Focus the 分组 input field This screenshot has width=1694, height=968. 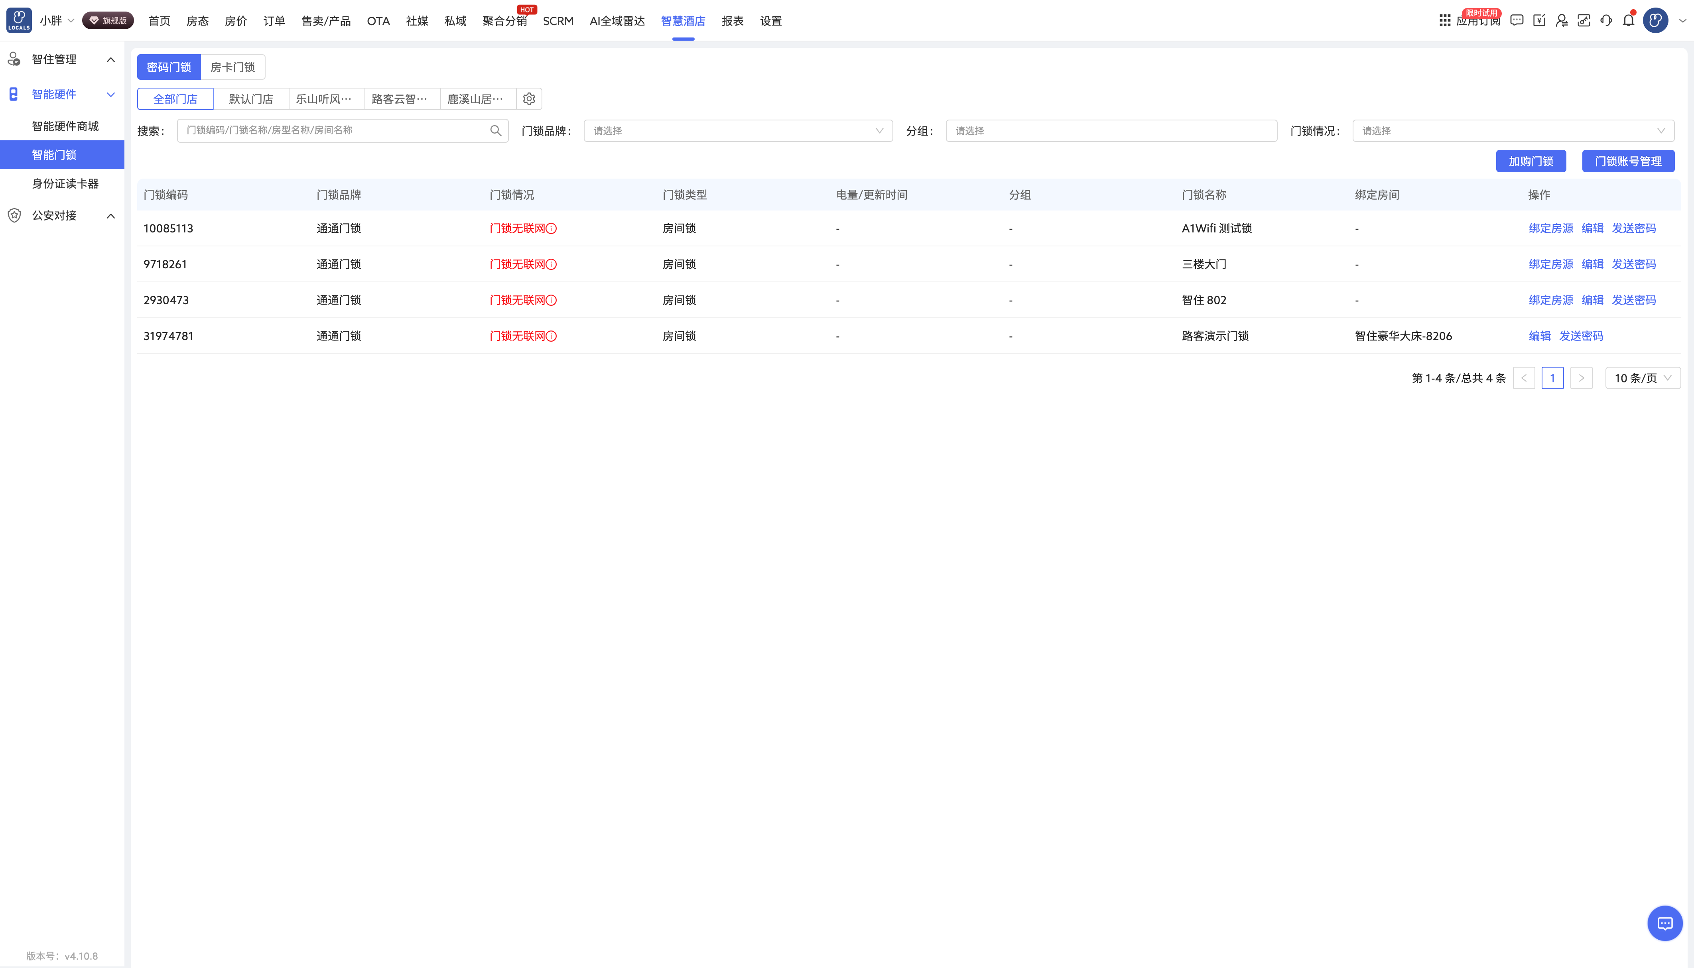pyautogui.click(x=1111, y=131)
